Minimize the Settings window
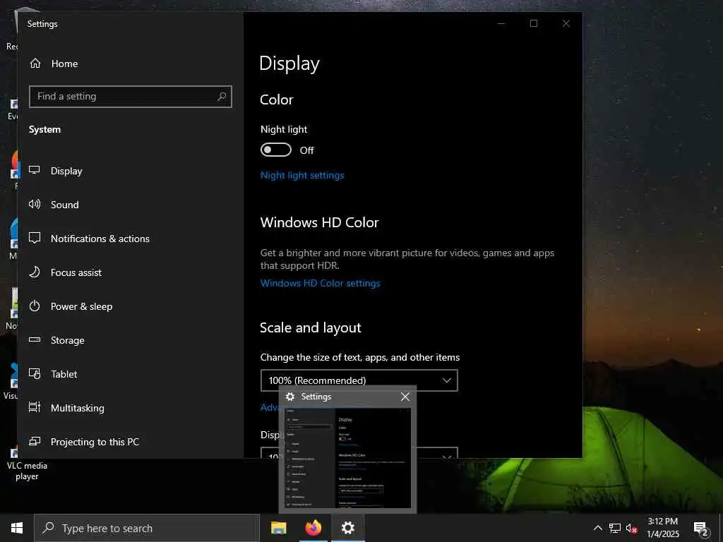Image resolution: width=723 pixels, height=542 pixels. pyautogui.click(x=501, y=23)
